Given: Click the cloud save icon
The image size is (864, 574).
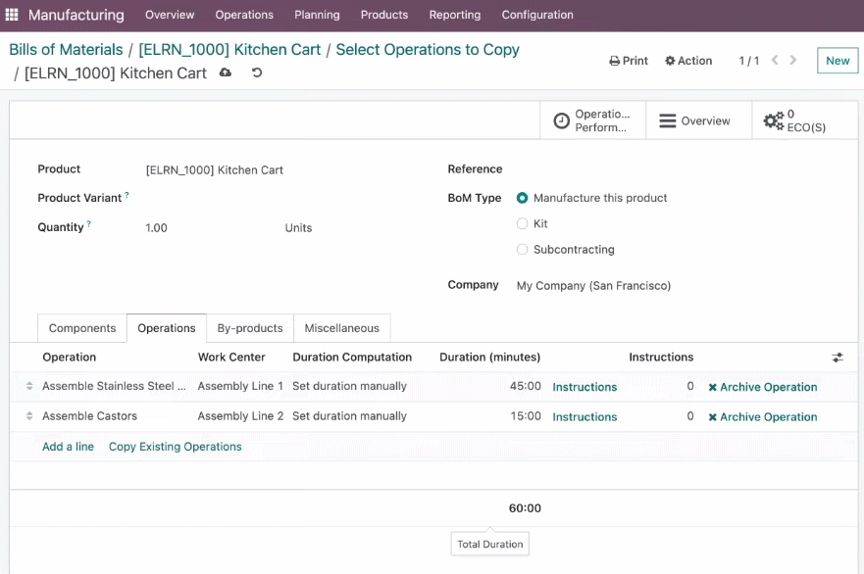Looking at the screenshot, I should pyautogui.click(x=226, y=72).
